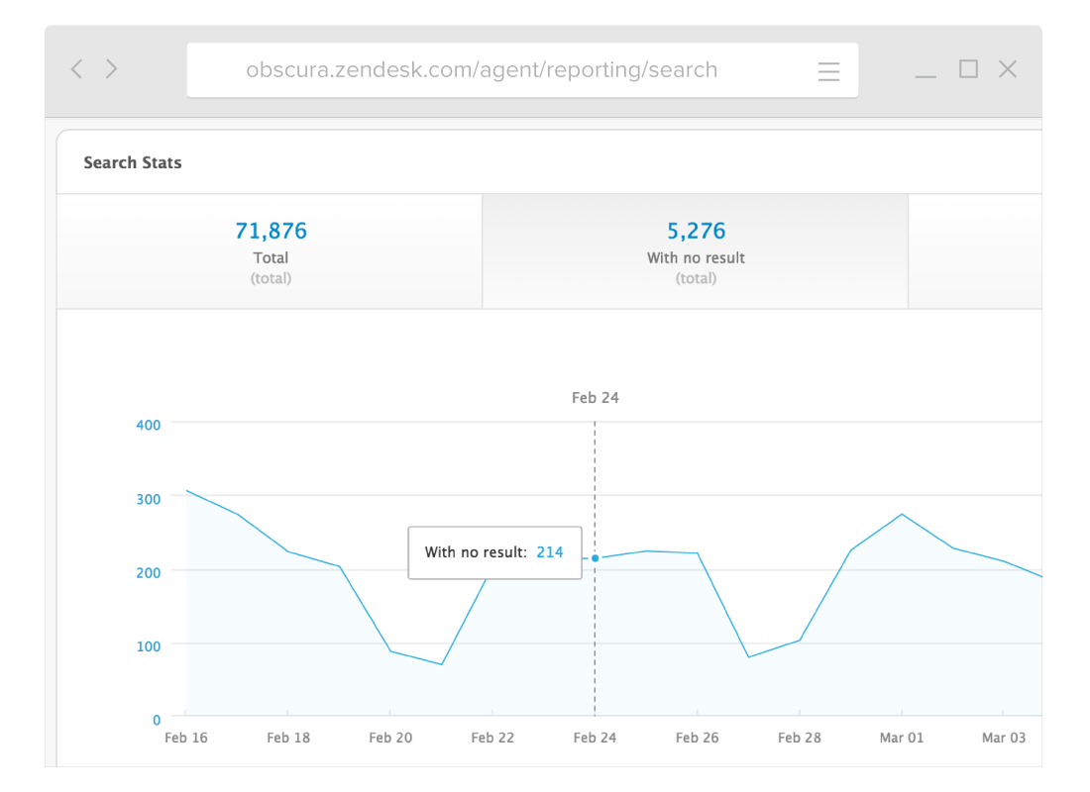1090x792 pixels.
Task: Open the hamburger menu in address bar
Action: point(828,71)
